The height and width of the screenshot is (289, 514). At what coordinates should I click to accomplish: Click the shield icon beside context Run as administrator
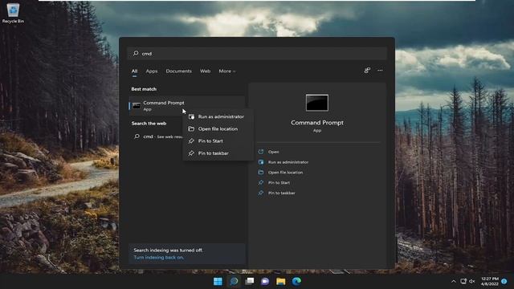tap(191, 116)
